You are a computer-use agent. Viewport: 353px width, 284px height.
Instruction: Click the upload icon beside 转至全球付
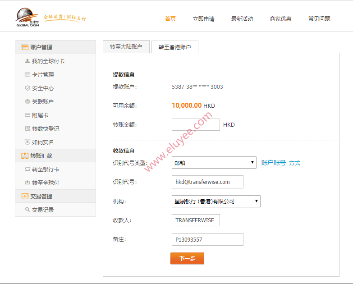[28, 183]
